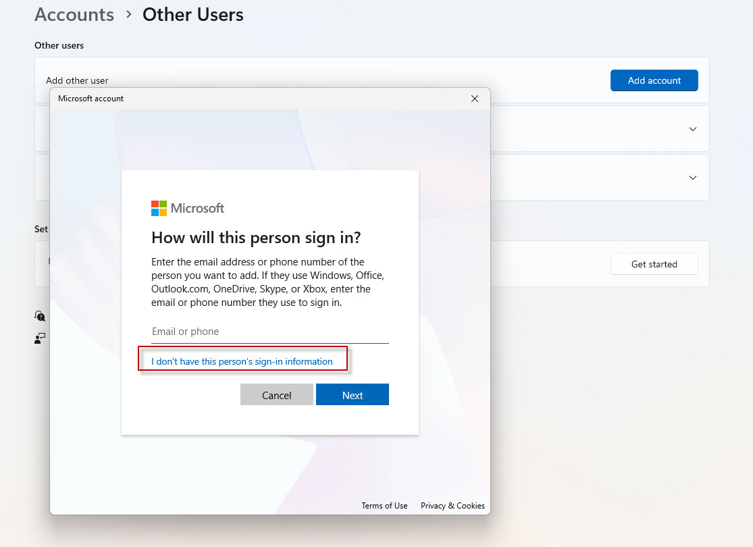753x547 pixels.
Task: Click the Add account button
Action: pyautogui.click(x=654, y=80)
